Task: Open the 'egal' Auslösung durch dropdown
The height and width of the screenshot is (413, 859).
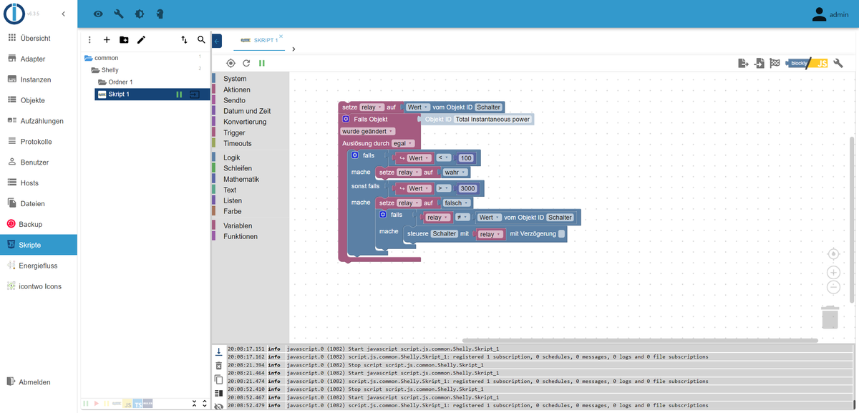Action: coord(404,144)
